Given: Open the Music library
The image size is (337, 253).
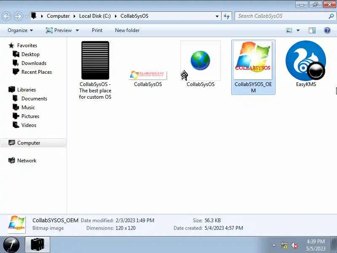Looking at the screenshot, I should coord(28,108).
